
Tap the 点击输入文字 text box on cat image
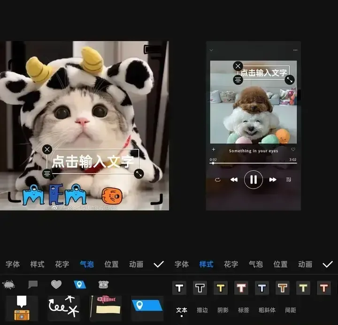pyautogui.click(x=92, y=162)
